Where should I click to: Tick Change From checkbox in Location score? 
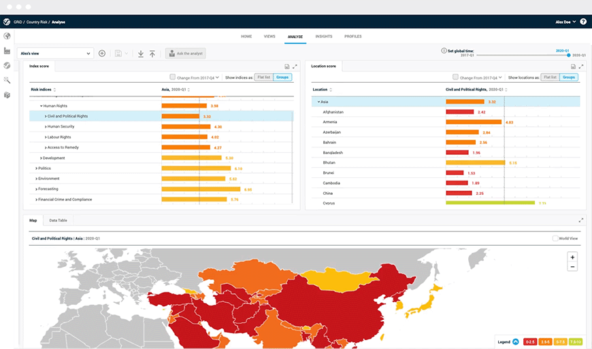tap(456, 77)
